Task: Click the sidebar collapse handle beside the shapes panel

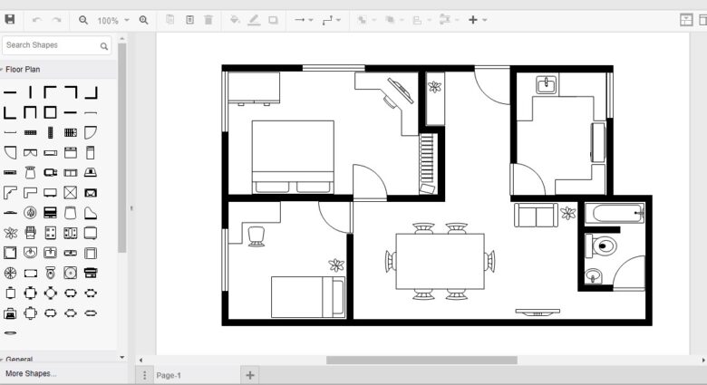Action: pyautogui.click(x=131, y=208)
